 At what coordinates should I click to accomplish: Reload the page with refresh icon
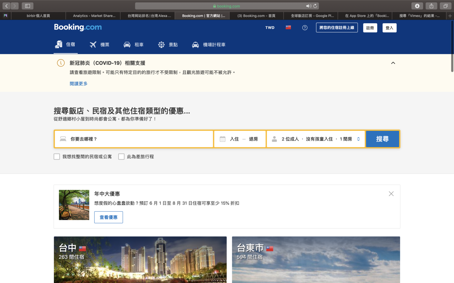315,6
